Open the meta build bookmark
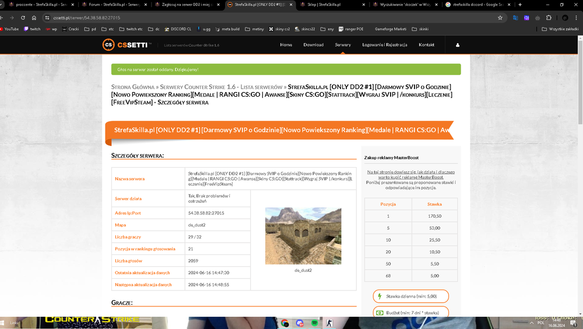The height and width of the screenshot is (329, 583). (227, 29)
